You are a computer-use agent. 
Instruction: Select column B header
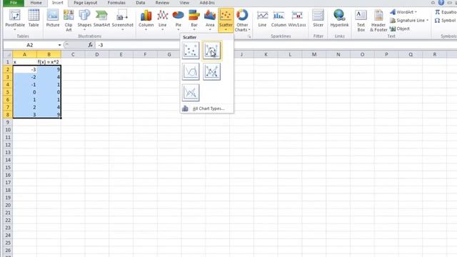(49, 54)
